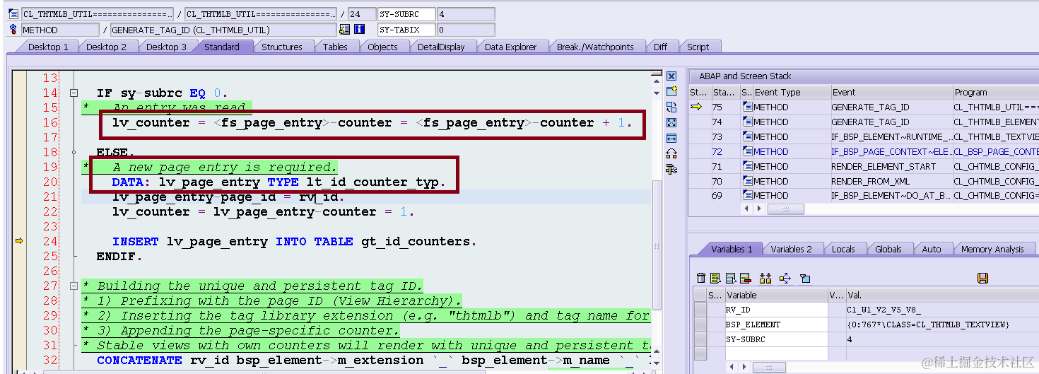
Task: Click the ELSE fold marker at line 18
Action: pos(73,152)
